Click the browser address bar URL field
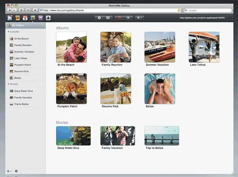This screenshot has width=238, height=177. click(110, 10)
